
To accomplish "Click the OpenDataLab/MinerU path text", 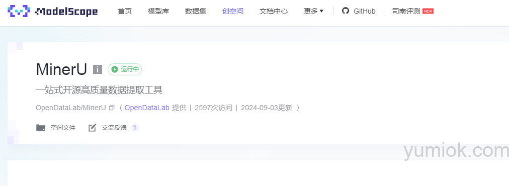I will pyautogui.click(x=71, y=108).
